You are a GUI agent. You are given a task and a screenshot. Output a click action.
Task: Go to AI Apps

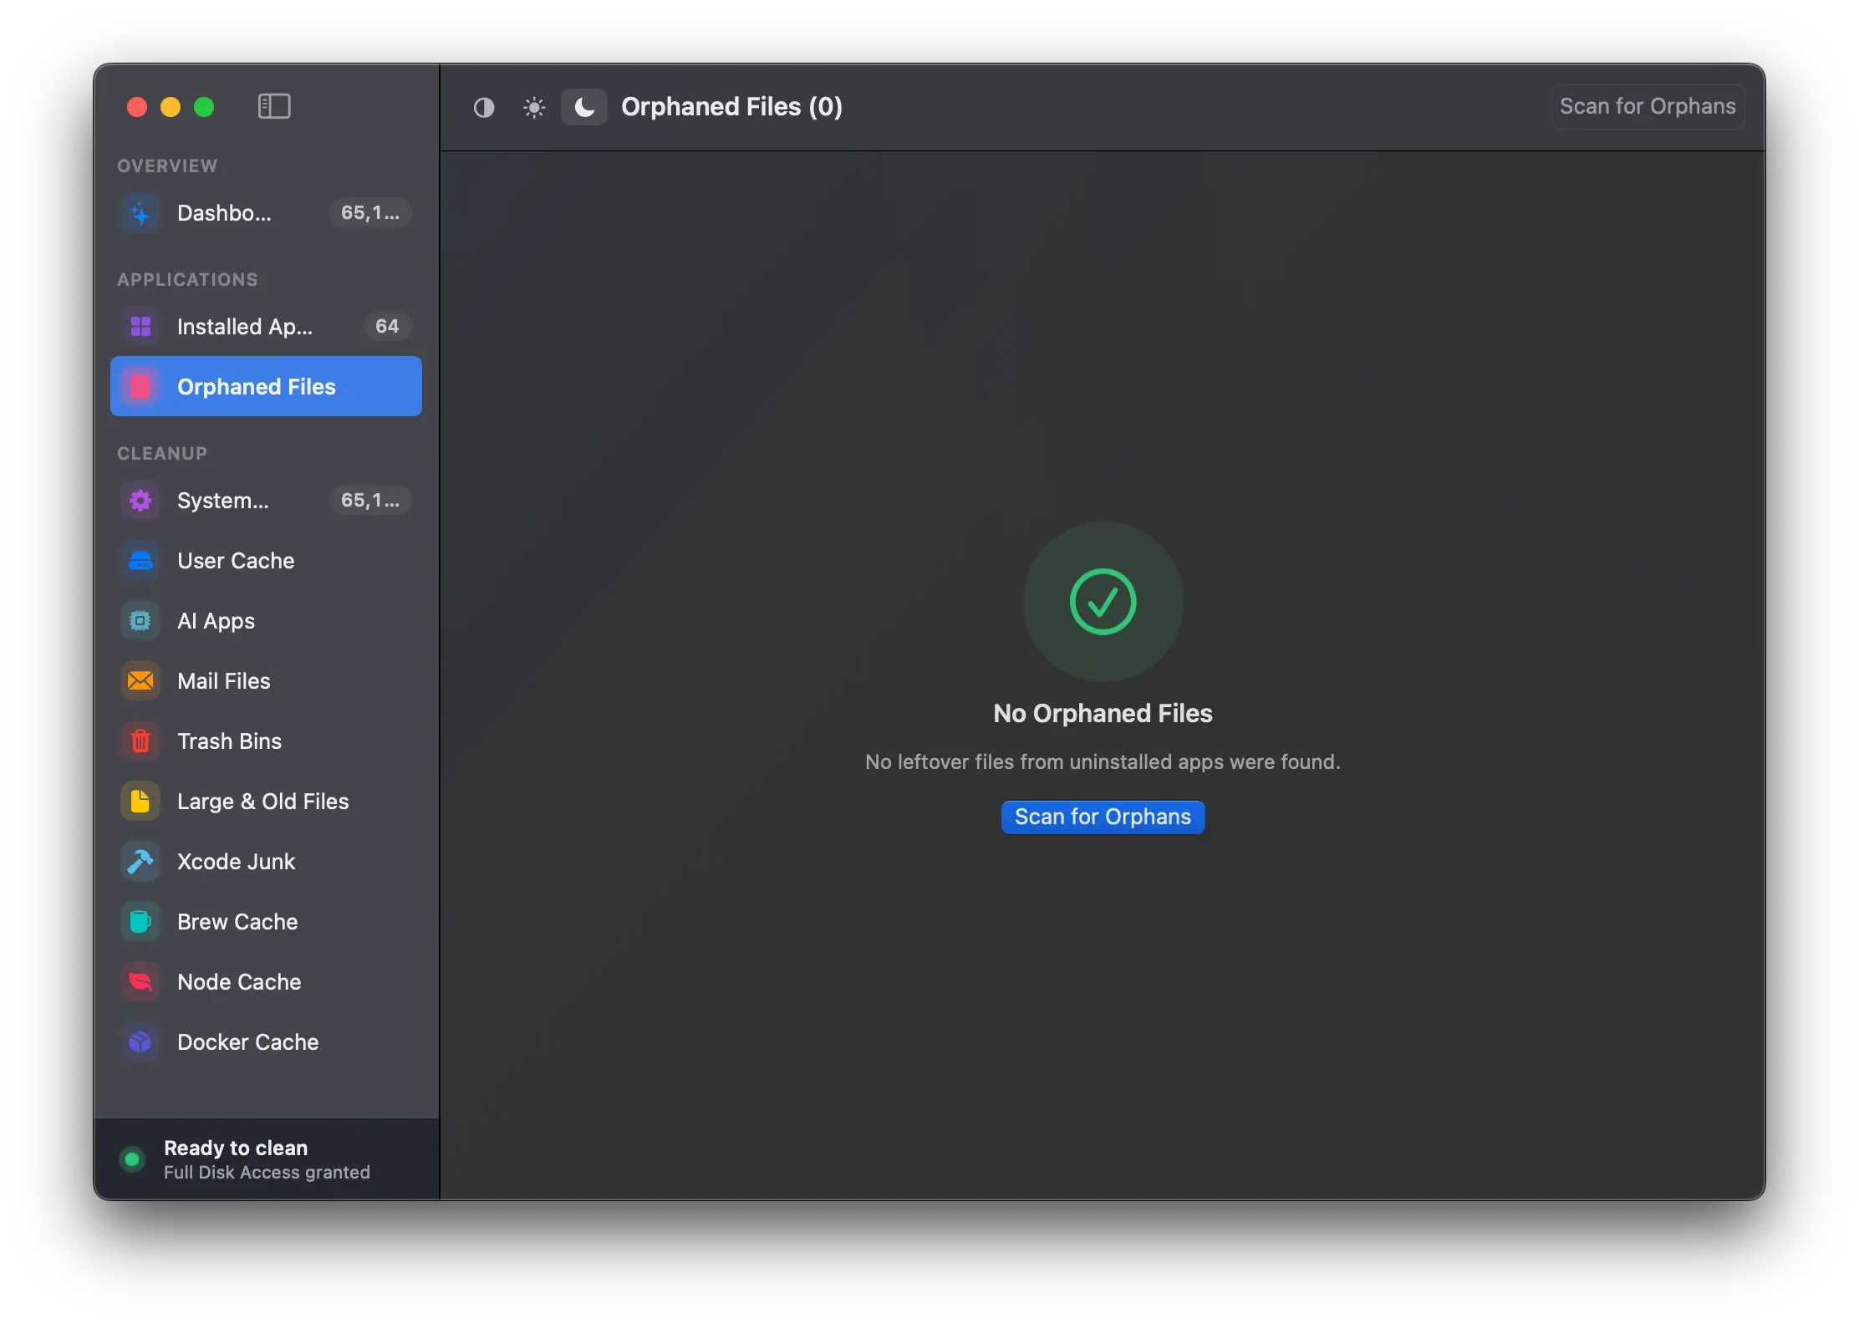266,621
